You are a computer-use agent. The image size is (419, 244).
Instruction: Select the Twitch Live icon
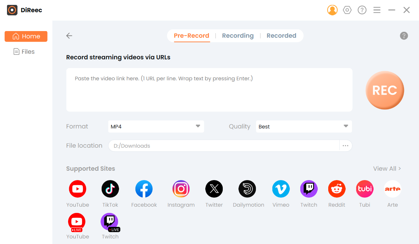click(110, 222)
